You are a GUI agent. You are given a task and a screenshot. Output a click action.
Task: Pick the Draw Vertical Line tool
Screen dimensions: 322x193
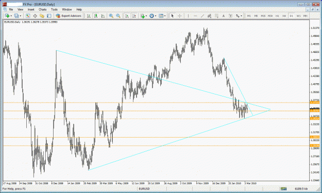pyautogui.click(x=189, y=16)
